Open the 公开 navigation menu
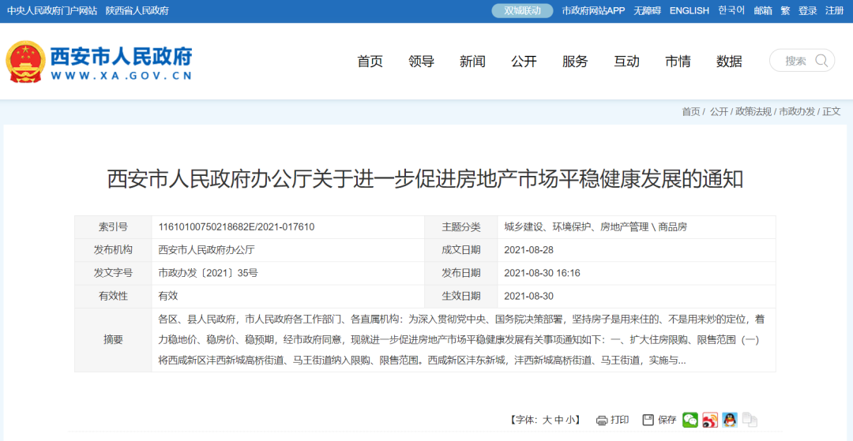The width and height of the screenshot is (853, 441). click(524, 62)
